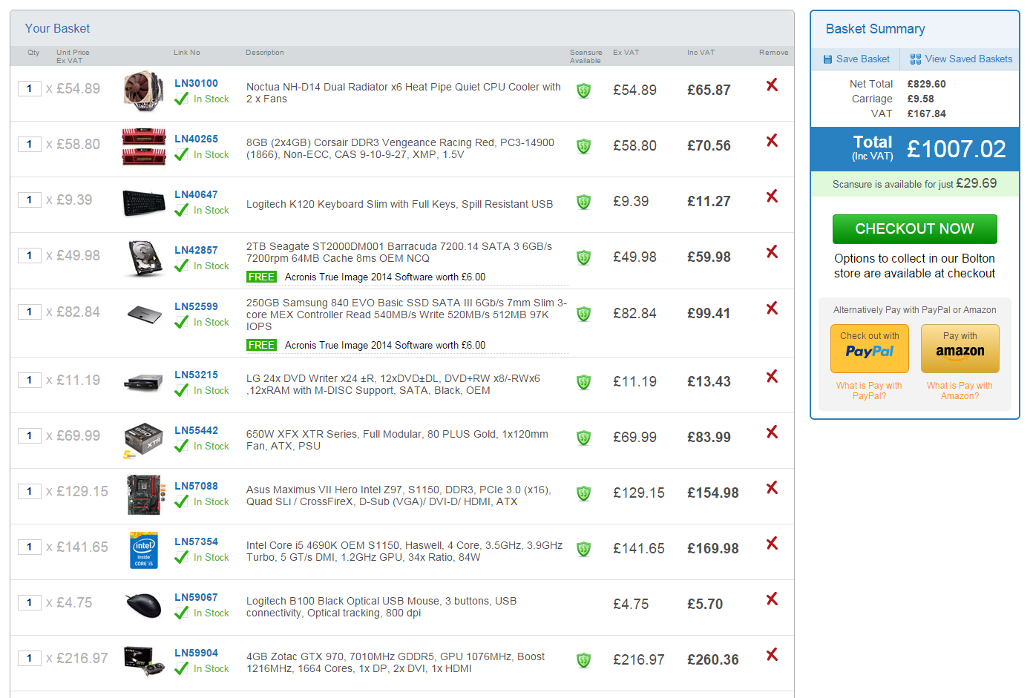Open the Logitech B100 mouse thumbnail
Image resolution: width=1033 pixels, height=698 pixels.
(144, 605)
